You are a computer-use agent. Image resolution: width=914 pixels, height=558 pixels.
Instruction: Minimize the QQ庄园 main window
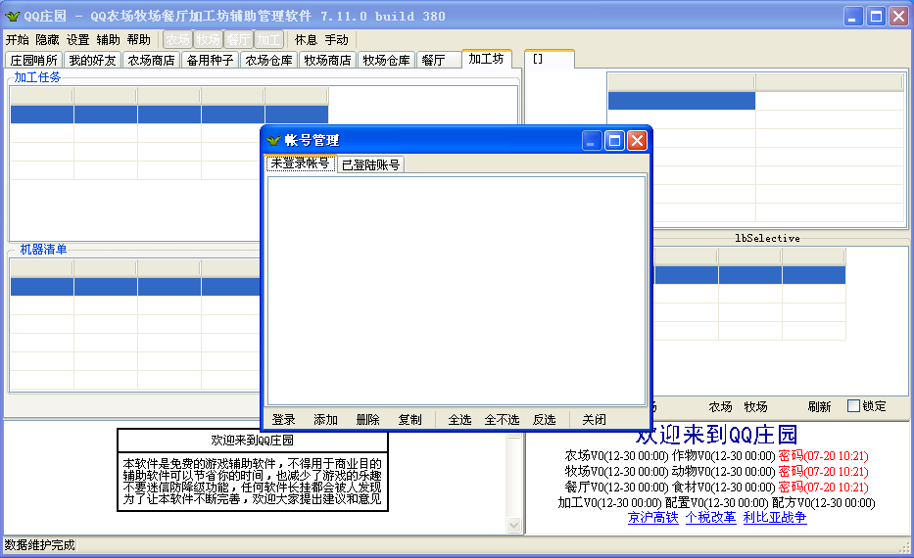click(853, 17)
